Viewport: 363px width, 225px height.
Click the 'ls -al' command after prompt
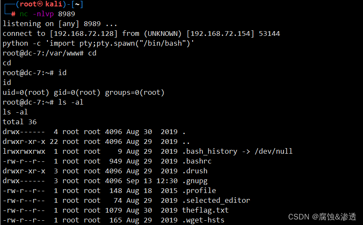coord(70,102)
